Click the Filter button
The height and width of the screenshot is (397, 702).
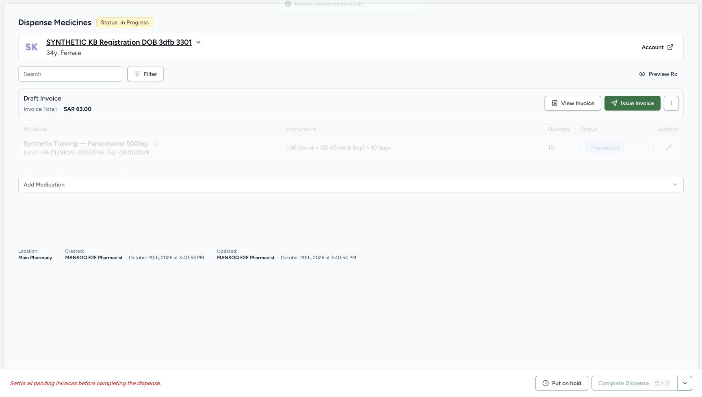pos(145,74)
